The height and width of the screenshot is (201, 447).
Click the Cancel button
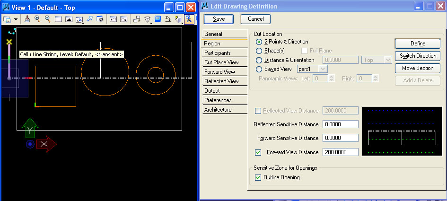point(255,19)
